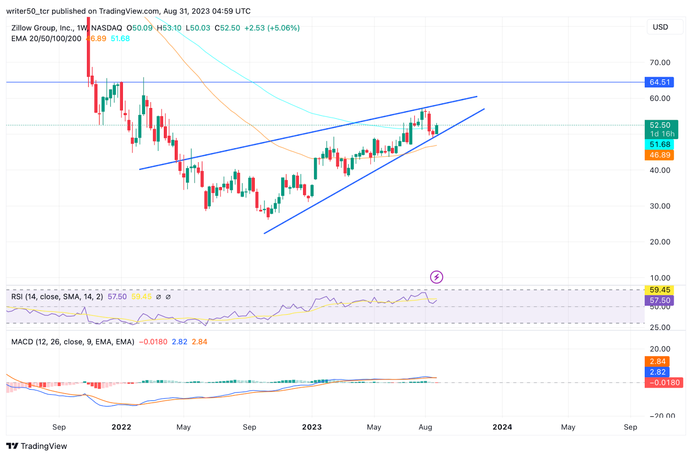Click the 1d 16h bar countdown label
Screen dimensions: 692x457
[662, 134]
